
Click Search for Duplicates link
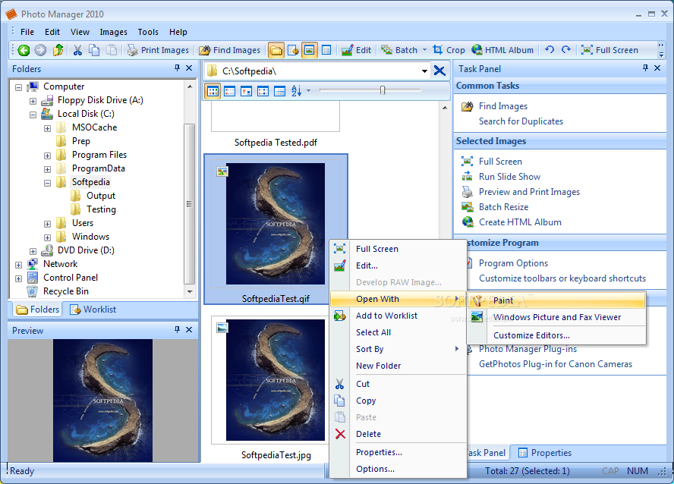pos(521,121)
